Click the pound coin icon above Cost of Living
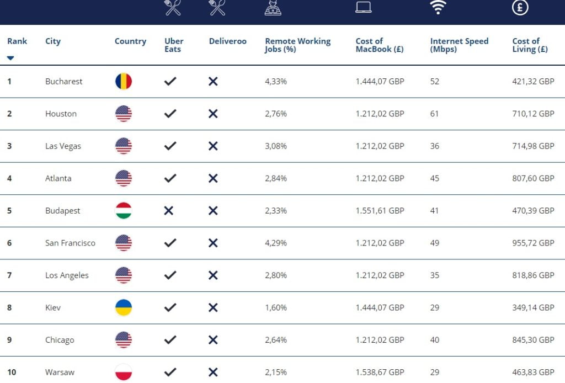565x383 pixels. pyautogui.click(x=520, y=7)
